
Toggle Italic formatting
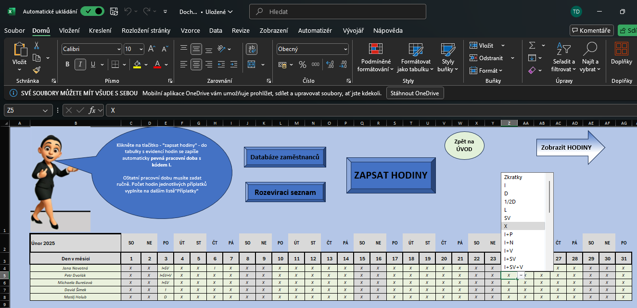[x=80, y=64]
